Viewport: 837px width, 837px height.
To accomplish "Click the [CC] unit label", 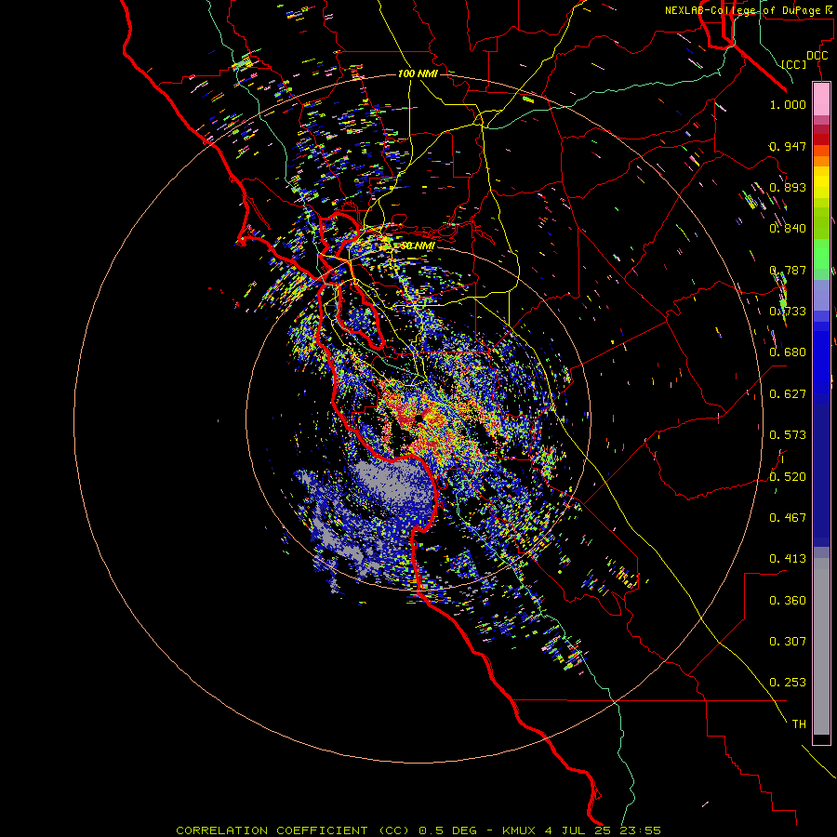I will click(x=793, y=64).
